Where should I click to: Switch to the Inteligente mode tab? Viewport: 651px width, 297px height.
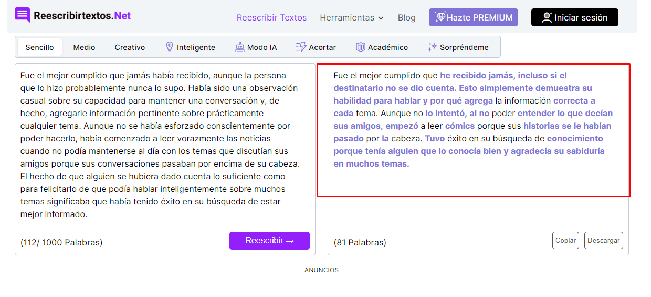190,47
